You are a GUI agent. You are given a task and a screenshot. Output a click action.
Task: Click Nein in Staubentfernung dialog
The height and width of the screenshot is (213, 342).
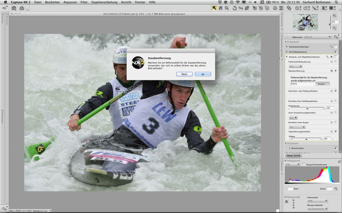pos(184,74)
